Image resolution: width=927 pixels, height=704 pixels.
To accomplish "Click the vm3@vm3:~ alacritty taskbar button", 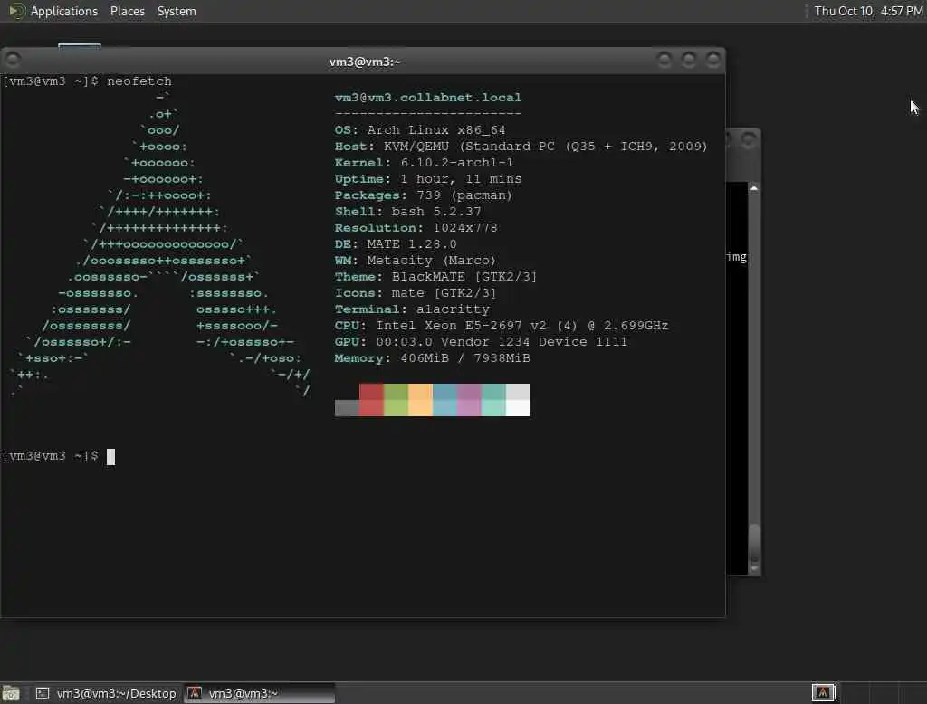I will [260, 693].
